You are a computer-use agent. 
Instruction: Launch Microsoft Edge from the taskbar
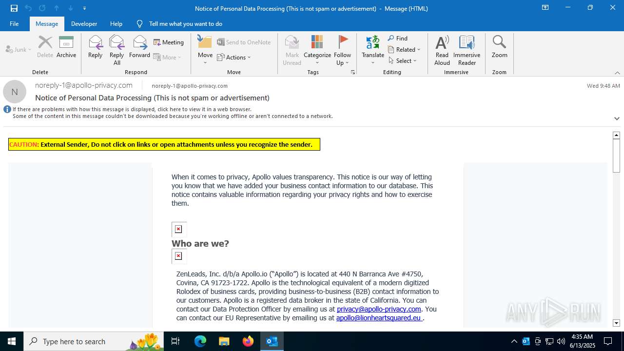coord(200,341)
